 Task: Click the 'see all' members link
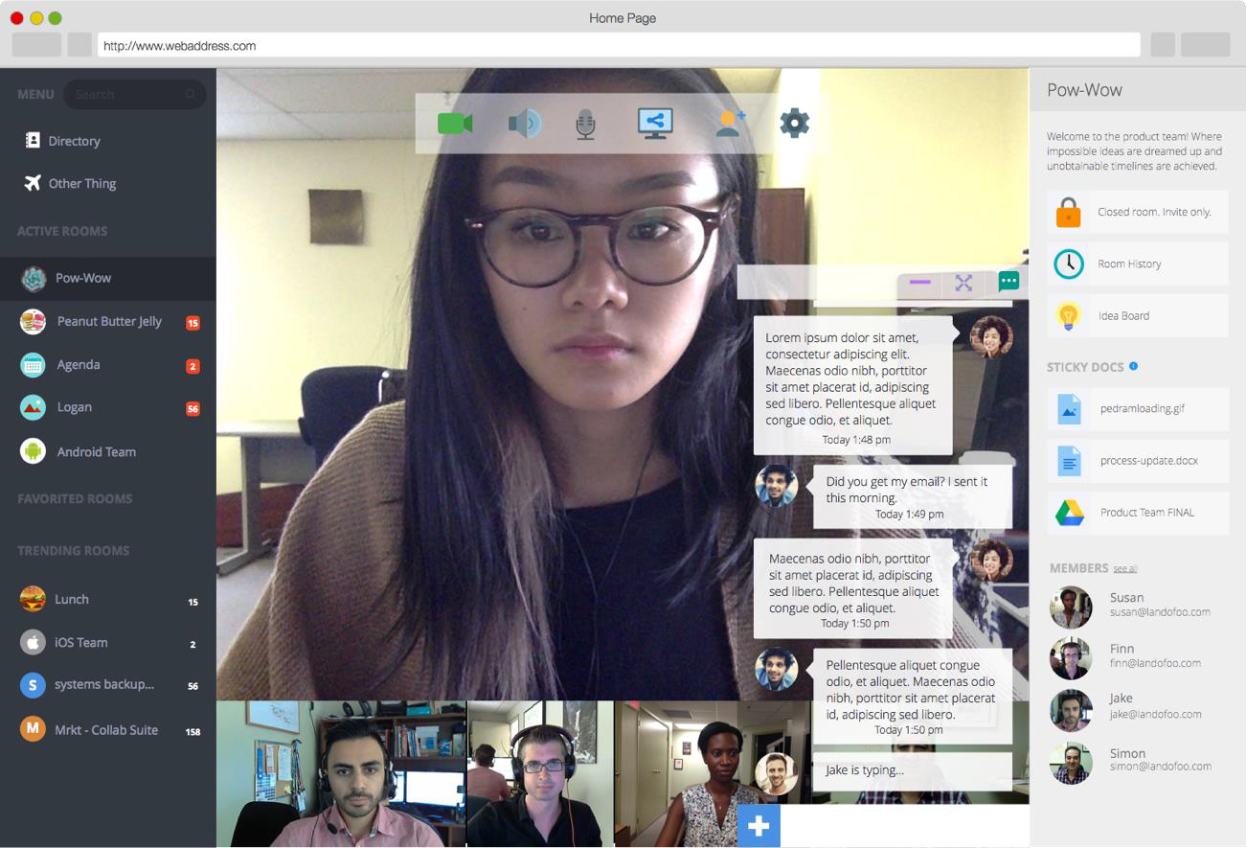click(1124, 569)
